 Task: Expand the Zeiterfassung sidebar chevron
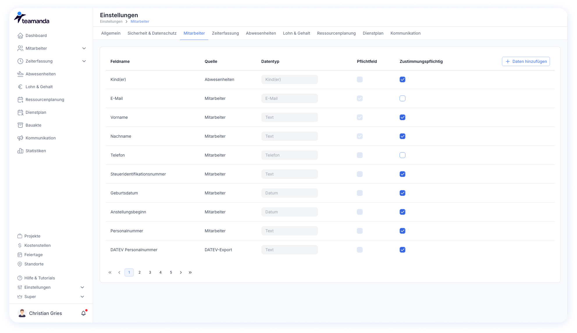tap(84, 61)
